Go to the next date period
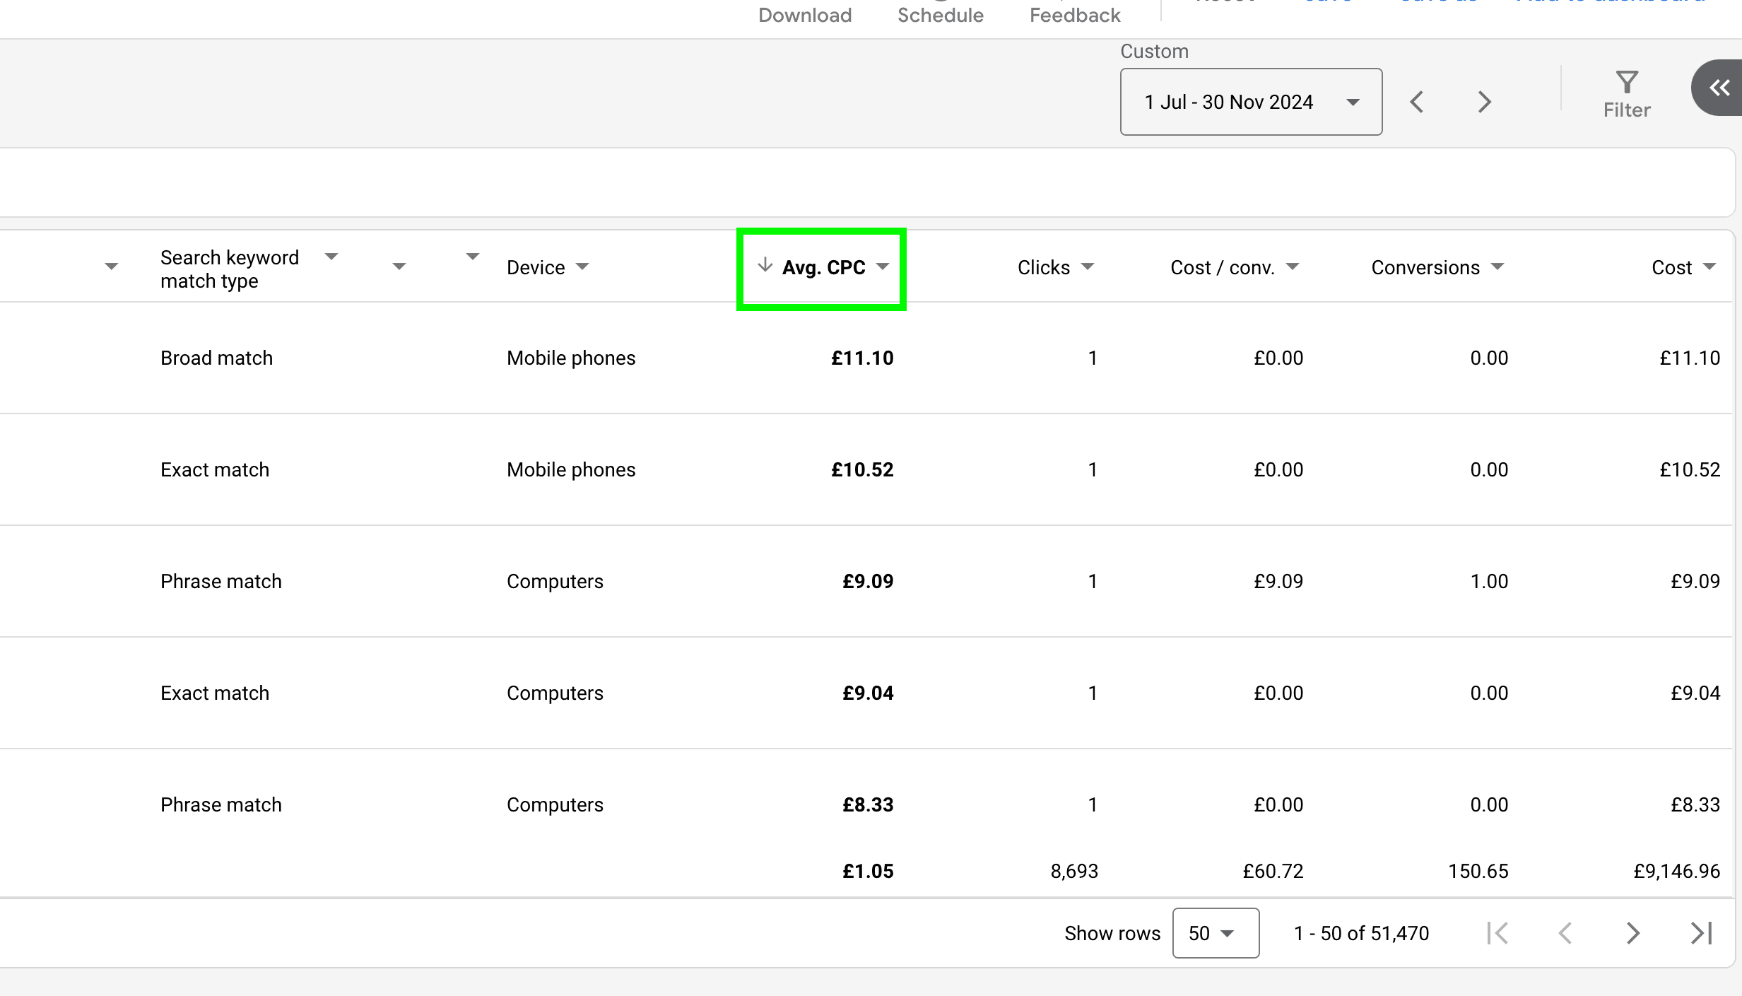 1484,101
